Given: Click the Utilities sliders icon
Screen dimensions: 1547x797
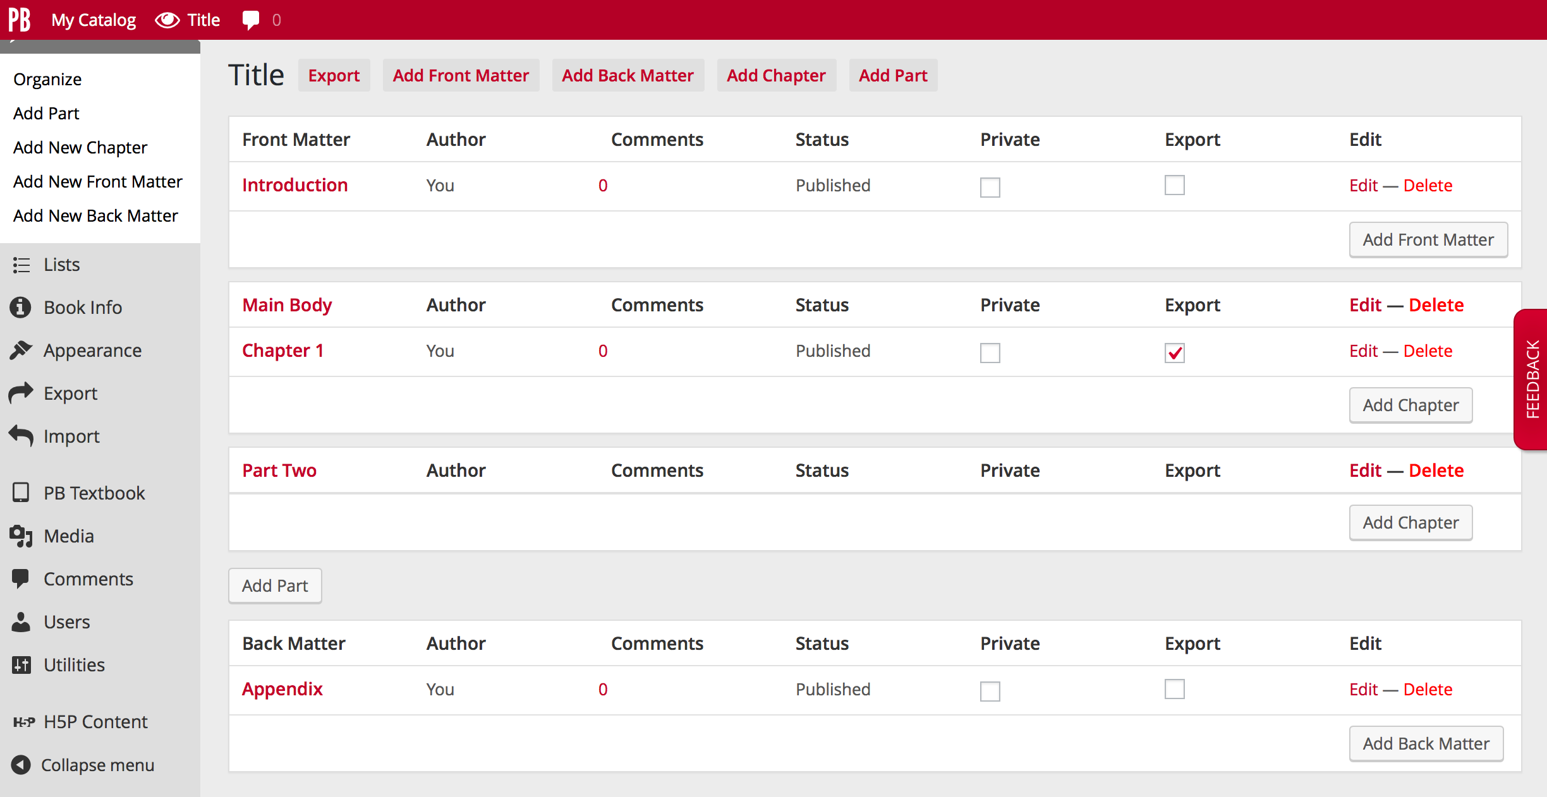Looking at the screenshot, I should click(21, 665).
